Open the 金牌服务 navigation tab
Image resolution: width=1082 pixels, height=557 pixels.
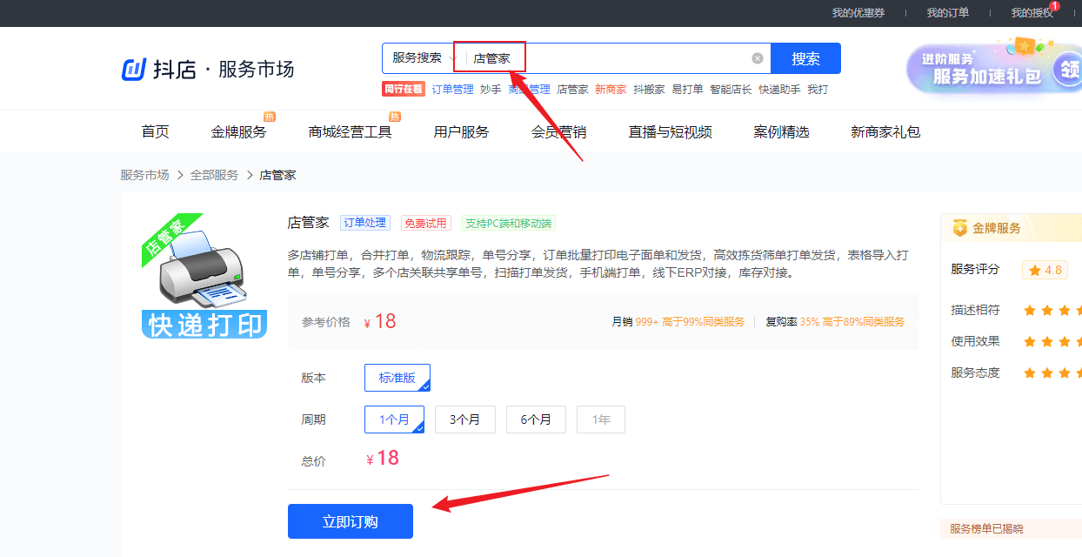pyautogui.click(x=238, y=132)
